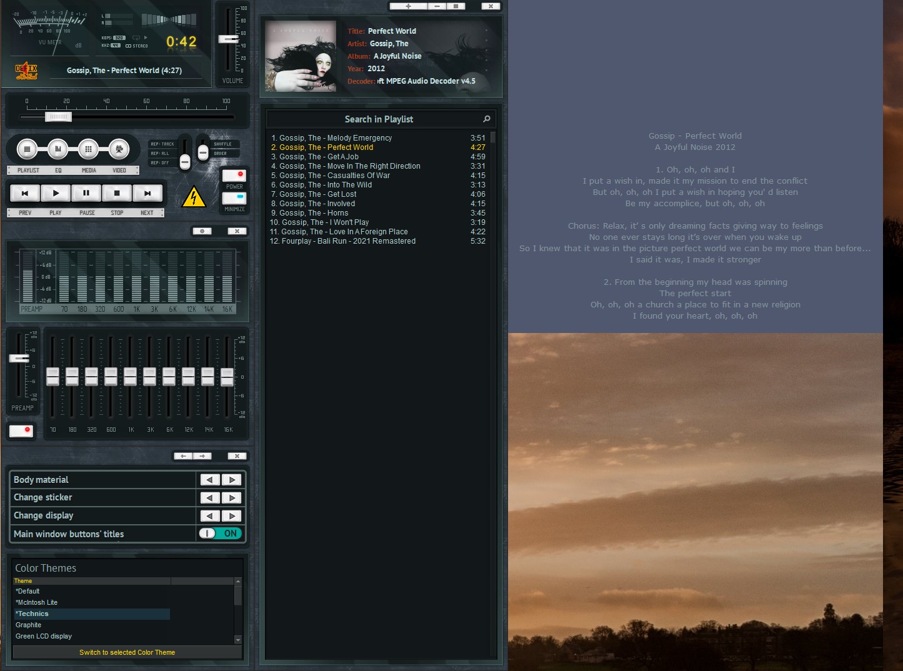Toggle Main window buttons' titles switch
This screenshot has width=903, height=671.
[220, 534]
